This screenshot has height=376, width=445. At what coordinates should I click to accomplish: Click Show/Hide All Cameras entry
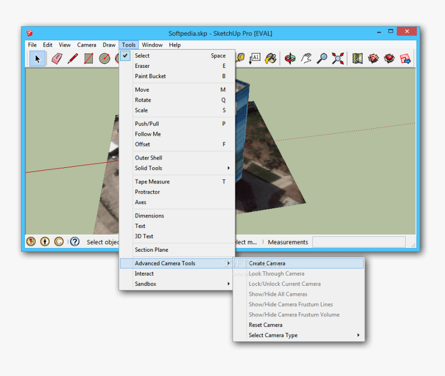click(299, 294)
